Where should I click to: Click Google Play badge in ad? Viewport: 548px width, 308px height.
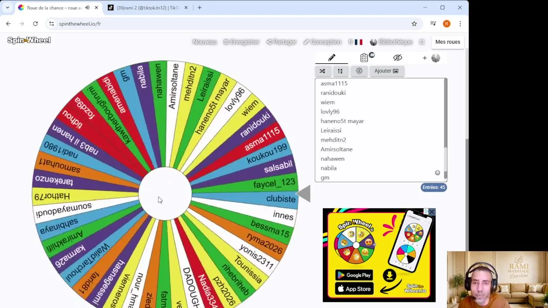tap(354, 275)
